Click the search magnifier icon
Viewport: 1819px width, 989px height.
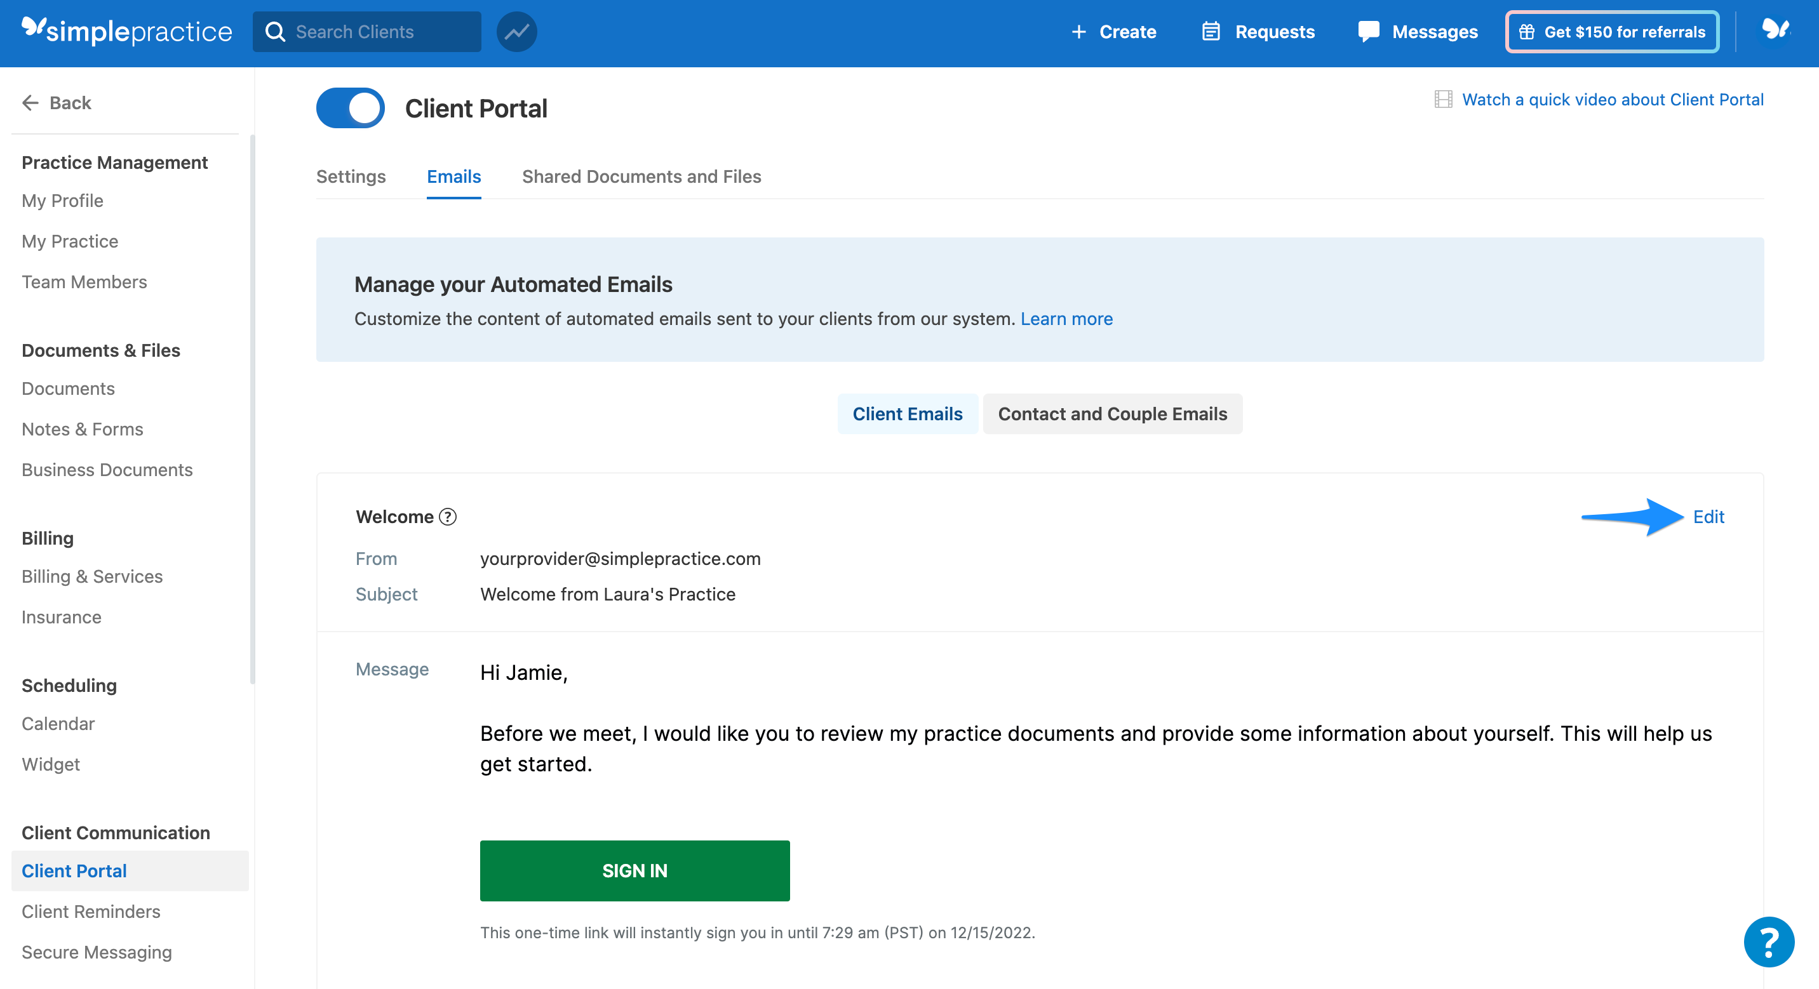[276, 31]
